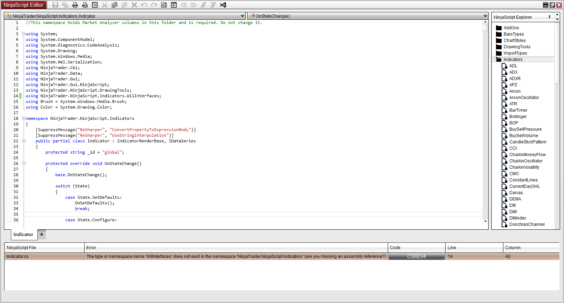Viewport: 564px width, 303px height.
Task: Click the CS0234 error code link
Action: coord(416,256)
